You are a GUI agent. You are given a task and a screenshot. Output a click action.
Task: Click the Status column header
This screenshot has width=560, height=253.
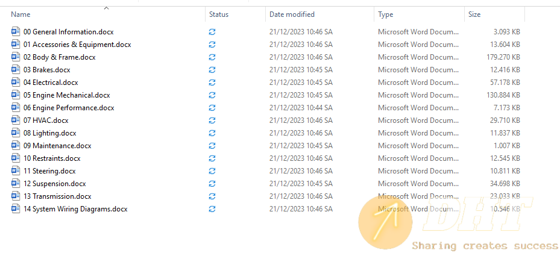(x=219, y=14)
